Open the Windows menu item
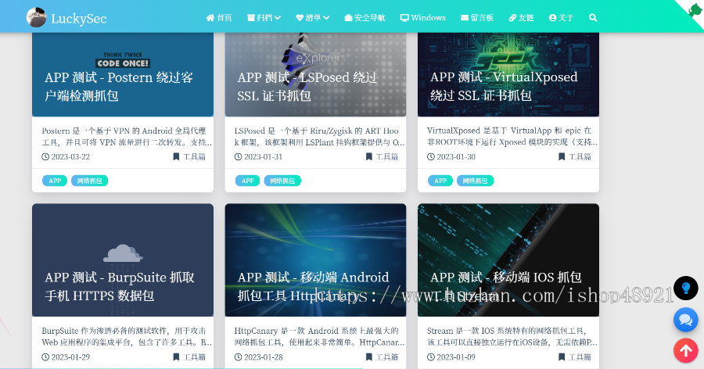The height and width of the screenshot is (369, 704). pyautogui.click(x=423, y=17)
